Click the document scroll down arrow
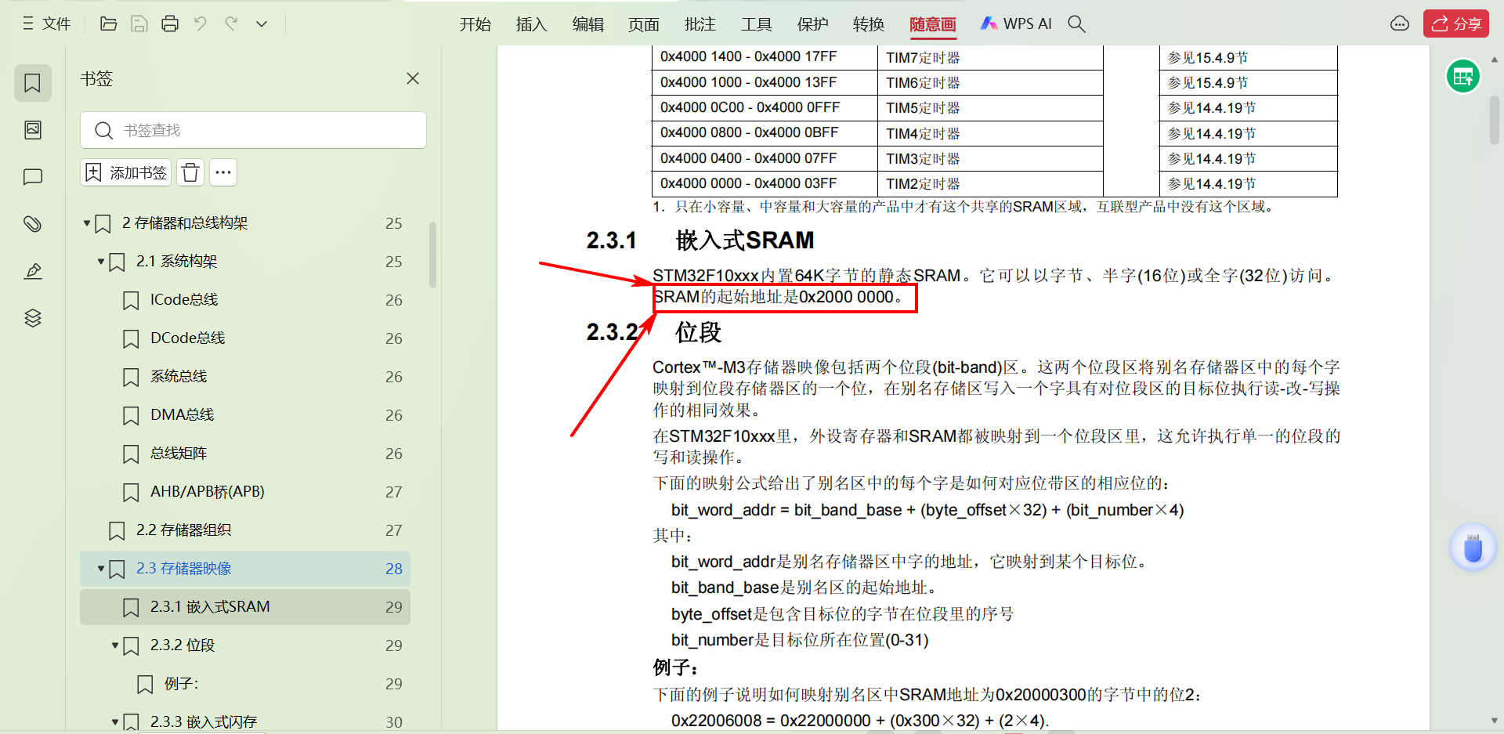 click(1495, 721)
